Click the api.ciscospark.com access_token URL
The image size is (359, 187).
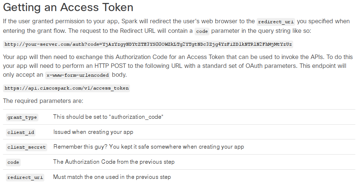coord(67,88)
